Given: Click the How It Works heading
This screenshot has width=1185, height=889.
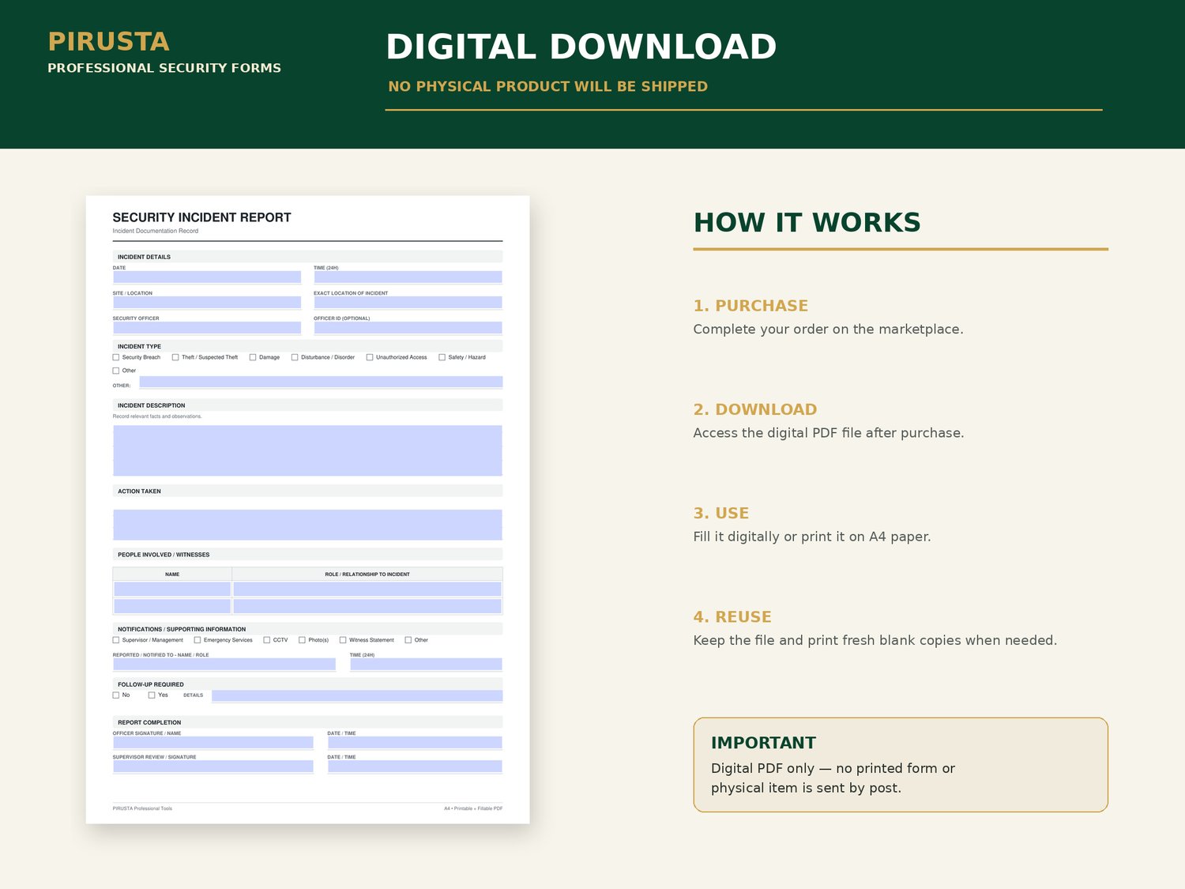Looking at the screenshot, I should (x=807, y=223).
